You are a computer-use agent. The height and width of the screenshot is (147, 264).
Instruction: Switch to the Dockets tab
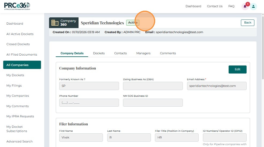(99, 53)
